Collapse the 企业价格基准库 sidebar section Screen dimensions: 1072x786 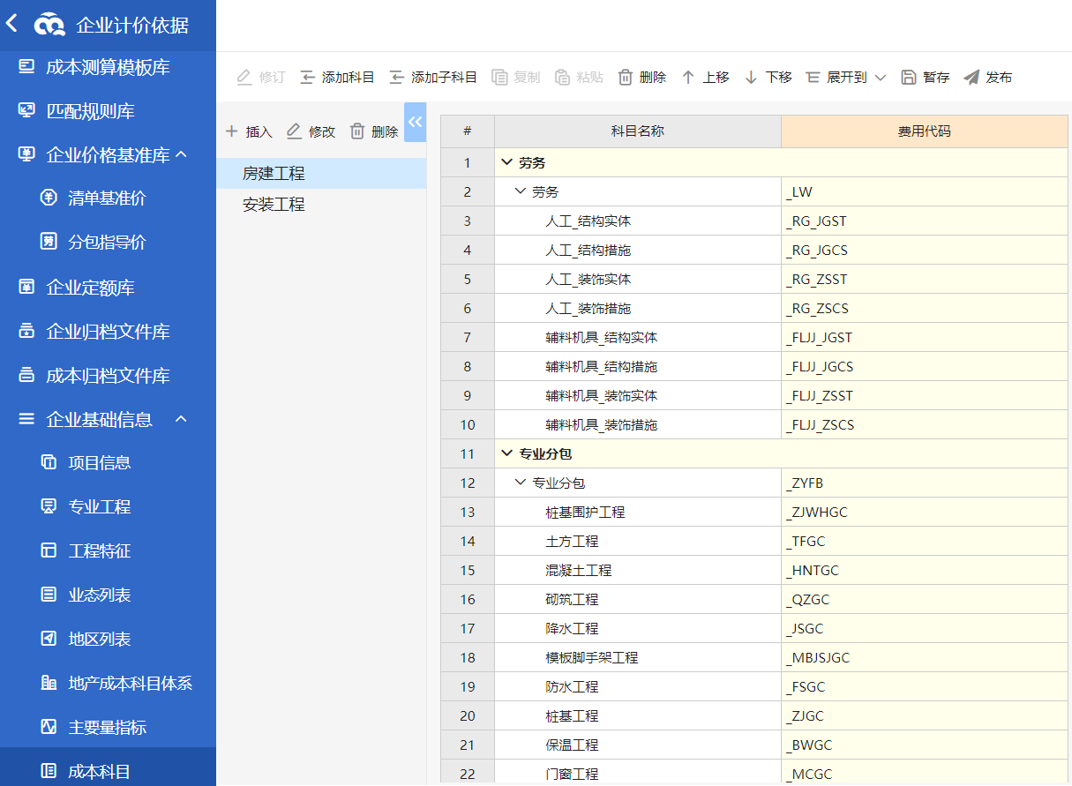(x=182, y=155)
